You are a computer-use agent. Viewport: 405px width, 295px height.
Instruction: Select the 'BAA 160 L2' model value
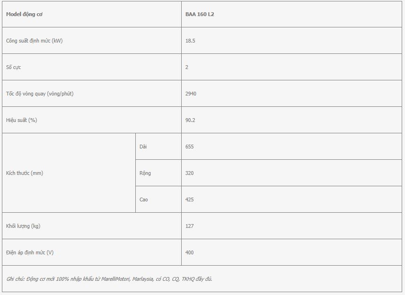tap(200, 14)
